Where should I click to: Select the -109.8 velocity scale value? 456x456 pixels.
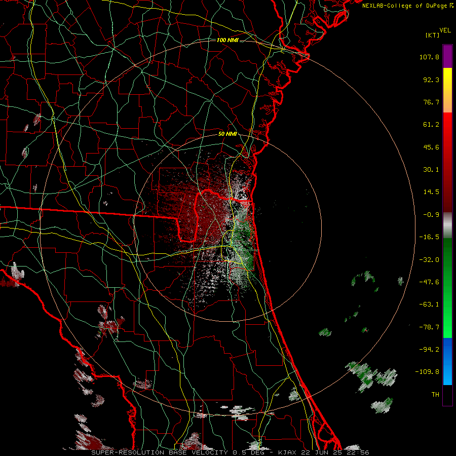(427, 372)
